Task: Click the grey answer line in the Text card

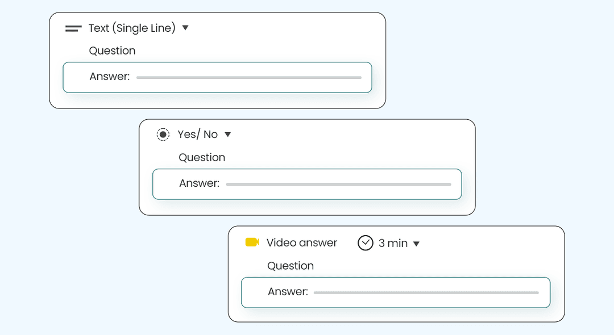Action: pos(249,77)
